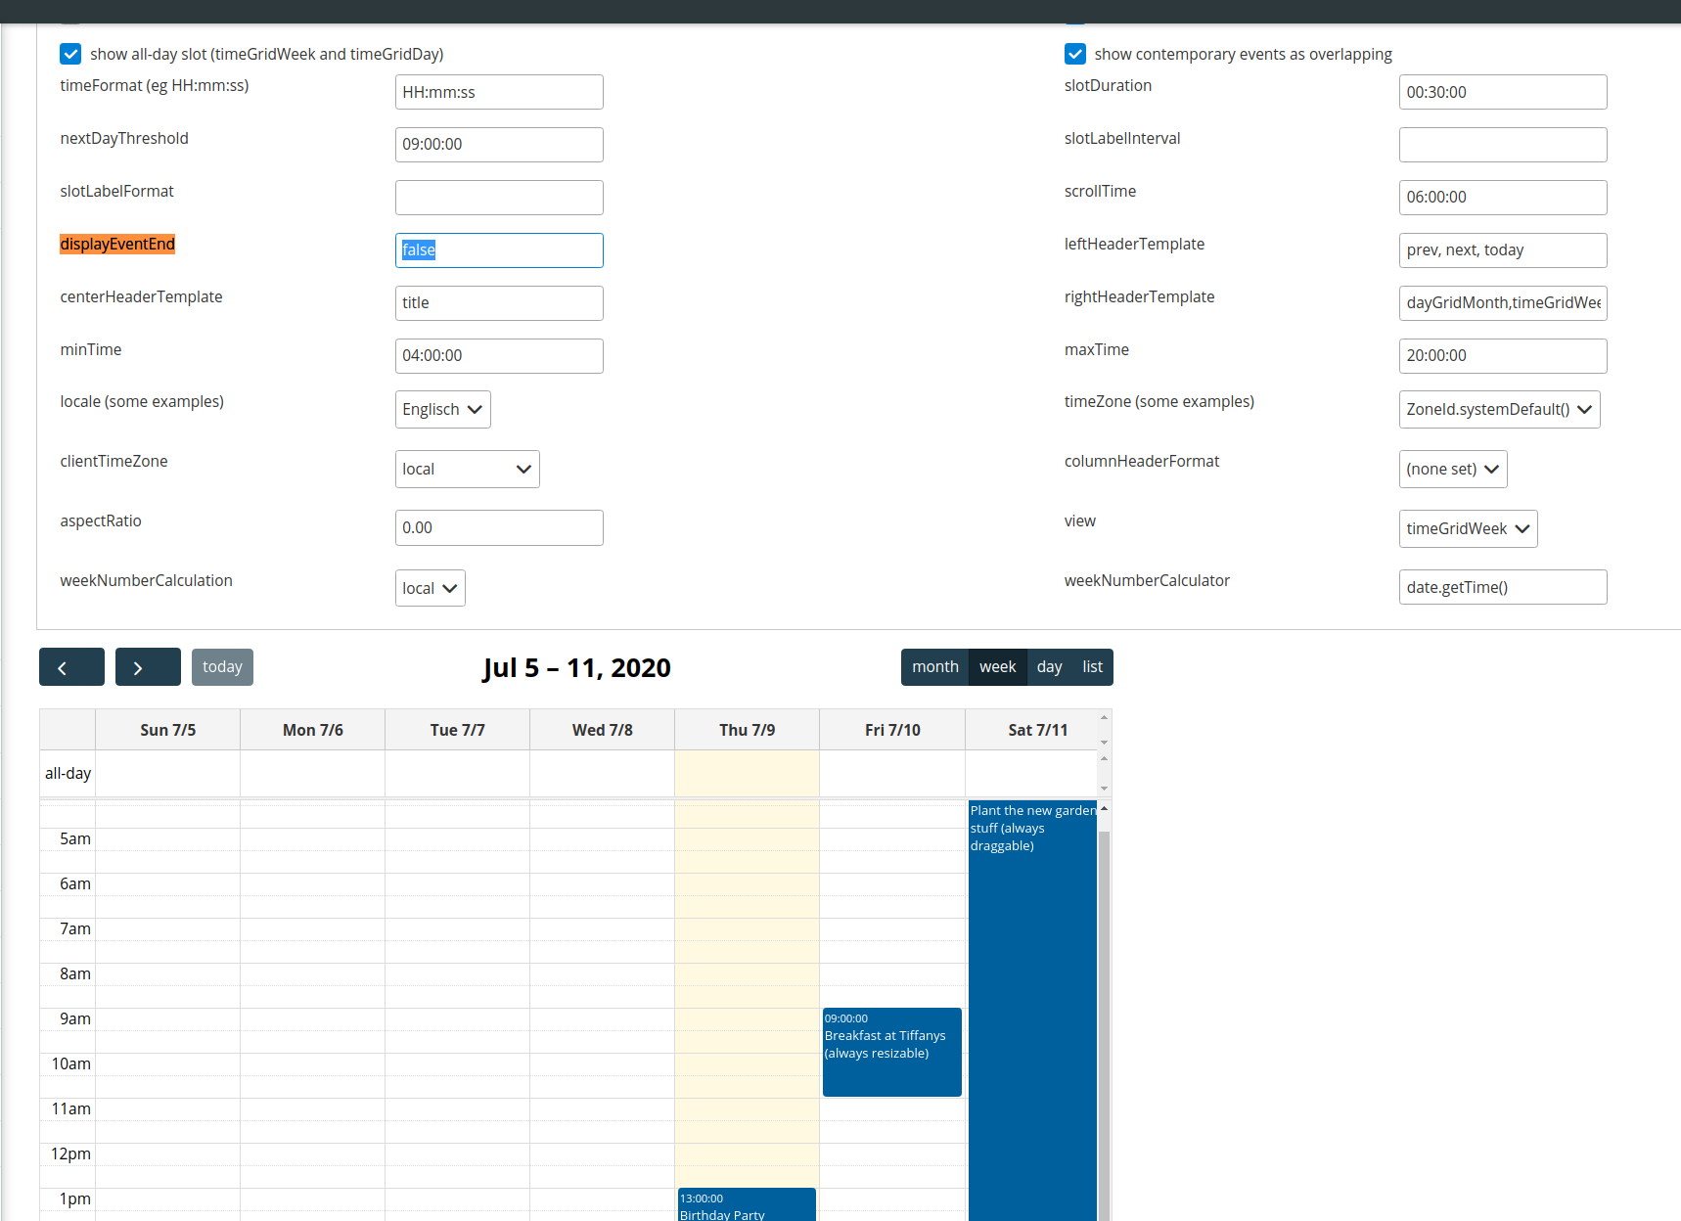Select the Birthday Party event
This screenshot has height=1221, width=1681.
(746, 1205)
